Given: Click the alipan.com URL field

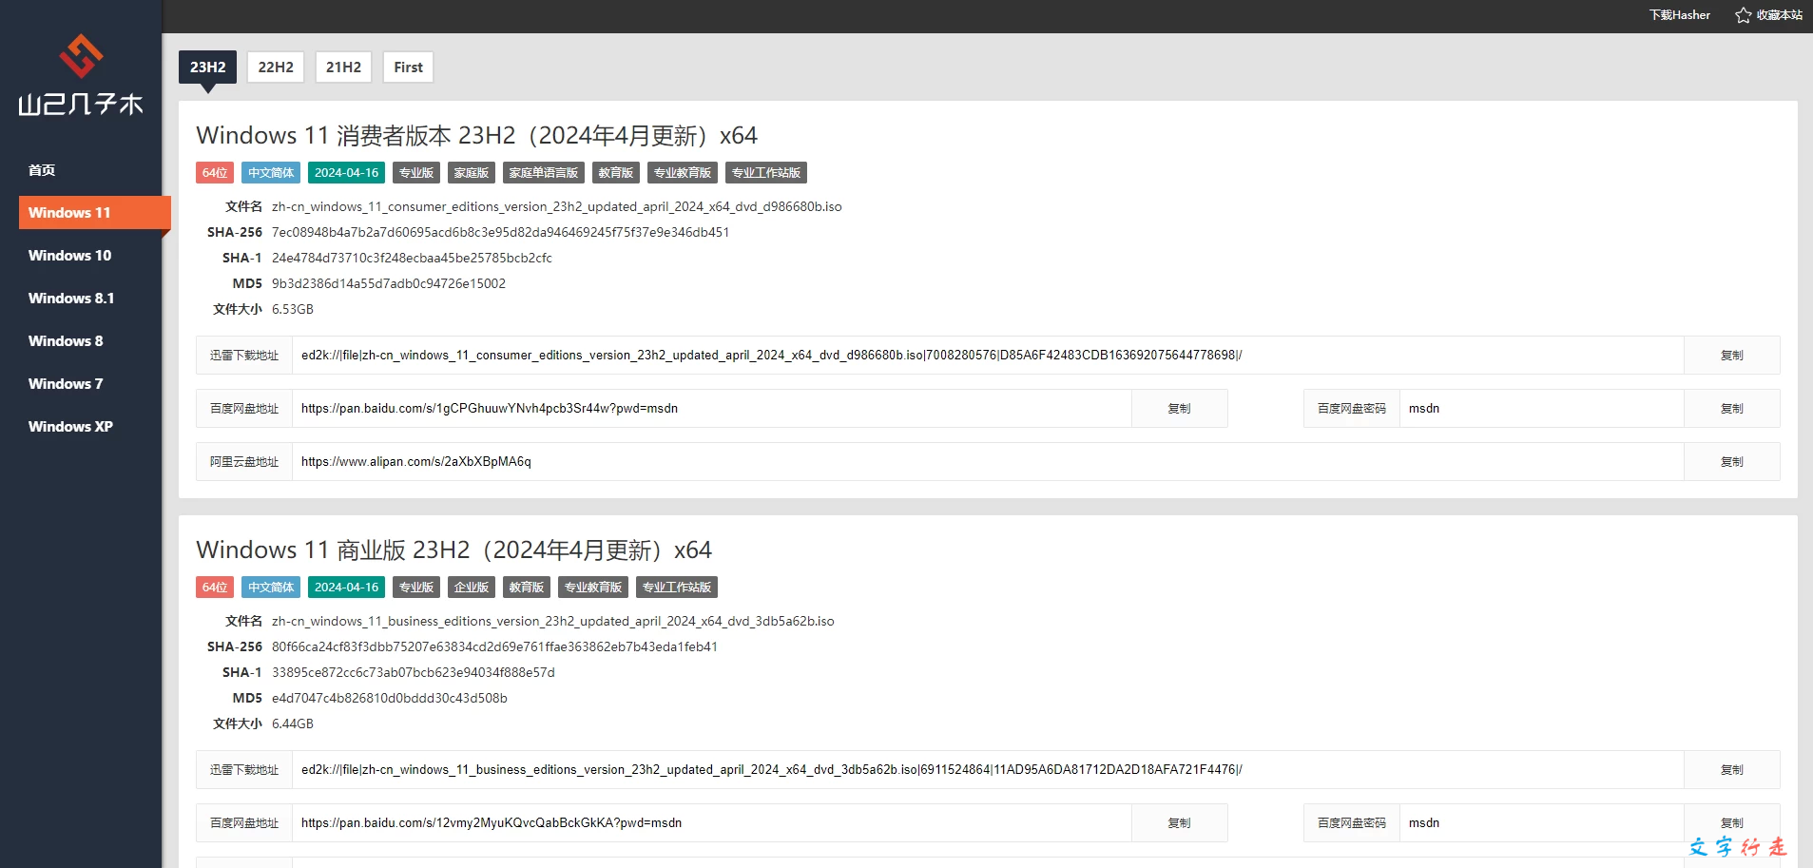Looking at the screenshot, I should (x=988, y=462).
